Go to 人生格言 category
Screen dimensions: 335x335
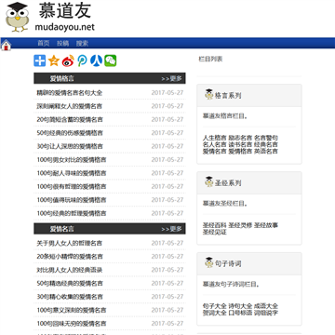pos(215,138)
